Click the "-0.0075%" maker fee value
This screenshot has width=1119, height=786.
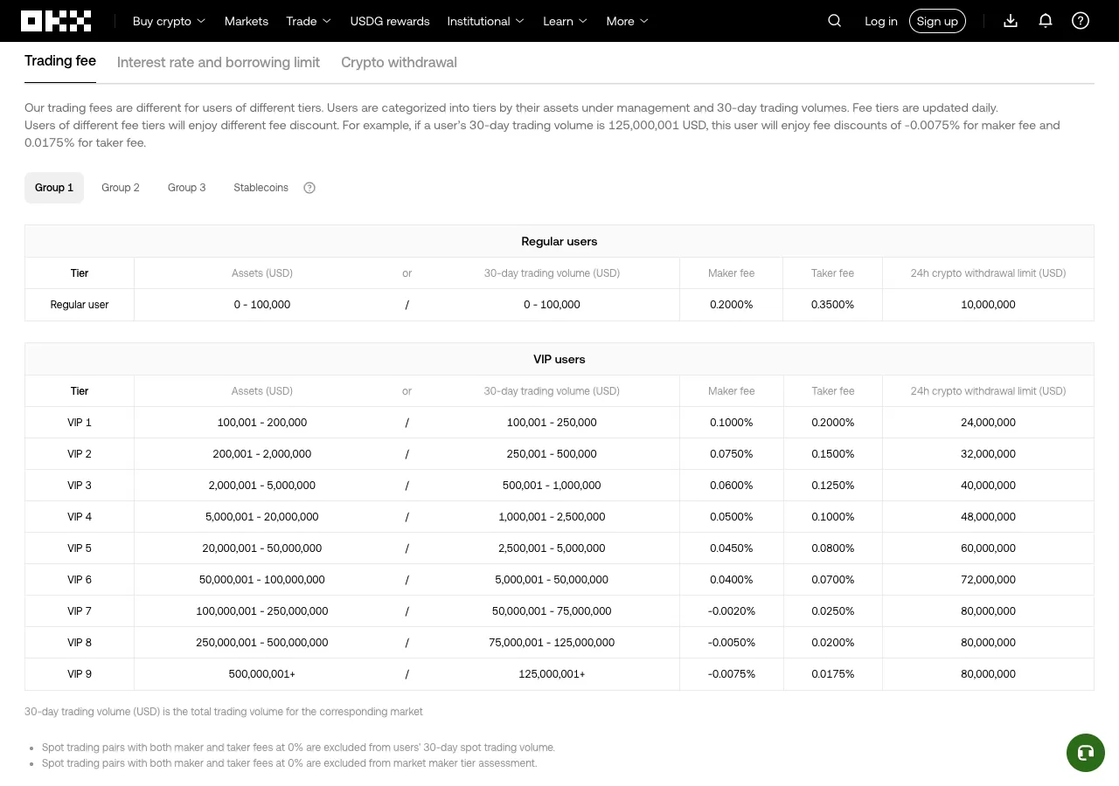click(732, 674)
